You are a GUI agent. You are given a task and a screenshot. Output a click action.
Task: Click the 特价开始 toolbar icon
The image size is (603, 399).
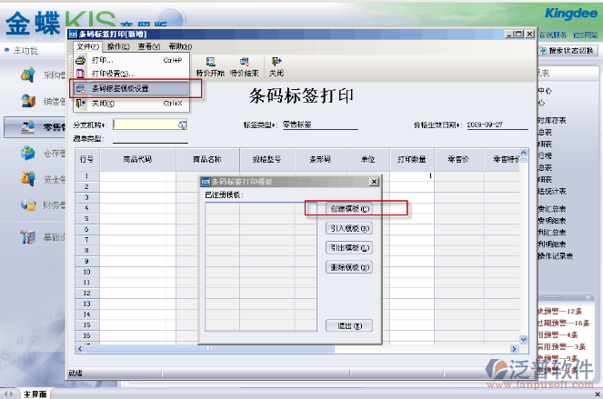tap(210, 62)
